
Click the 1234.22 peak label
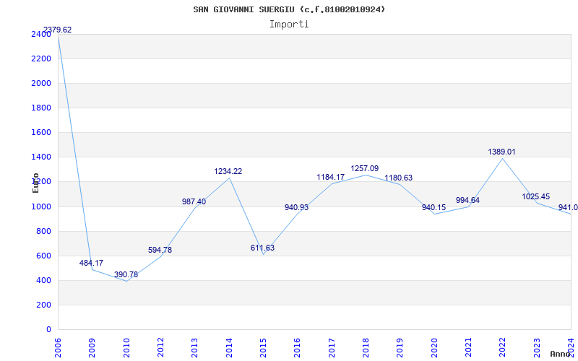click(x=228, y=171)
